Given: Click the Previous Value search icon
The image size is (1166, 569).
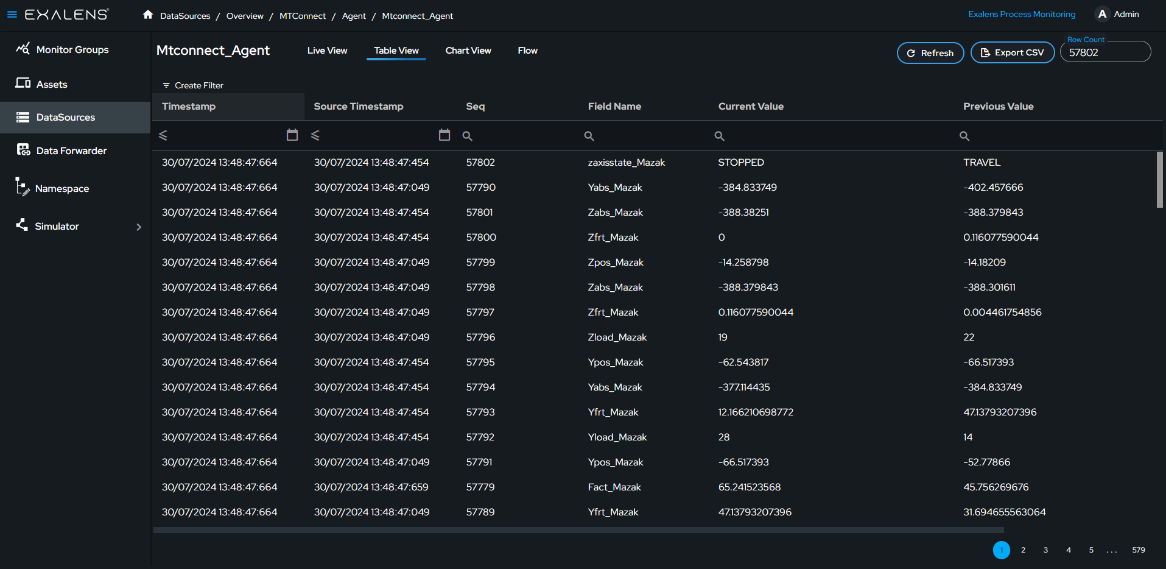Looking at the screenshot, I should click(x=964, y=136).
